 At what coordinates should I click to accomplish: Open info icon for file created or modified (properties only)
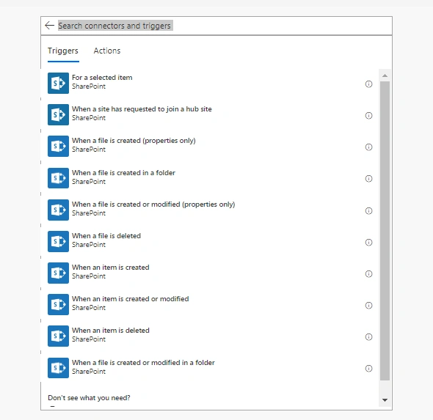(368, 210)
